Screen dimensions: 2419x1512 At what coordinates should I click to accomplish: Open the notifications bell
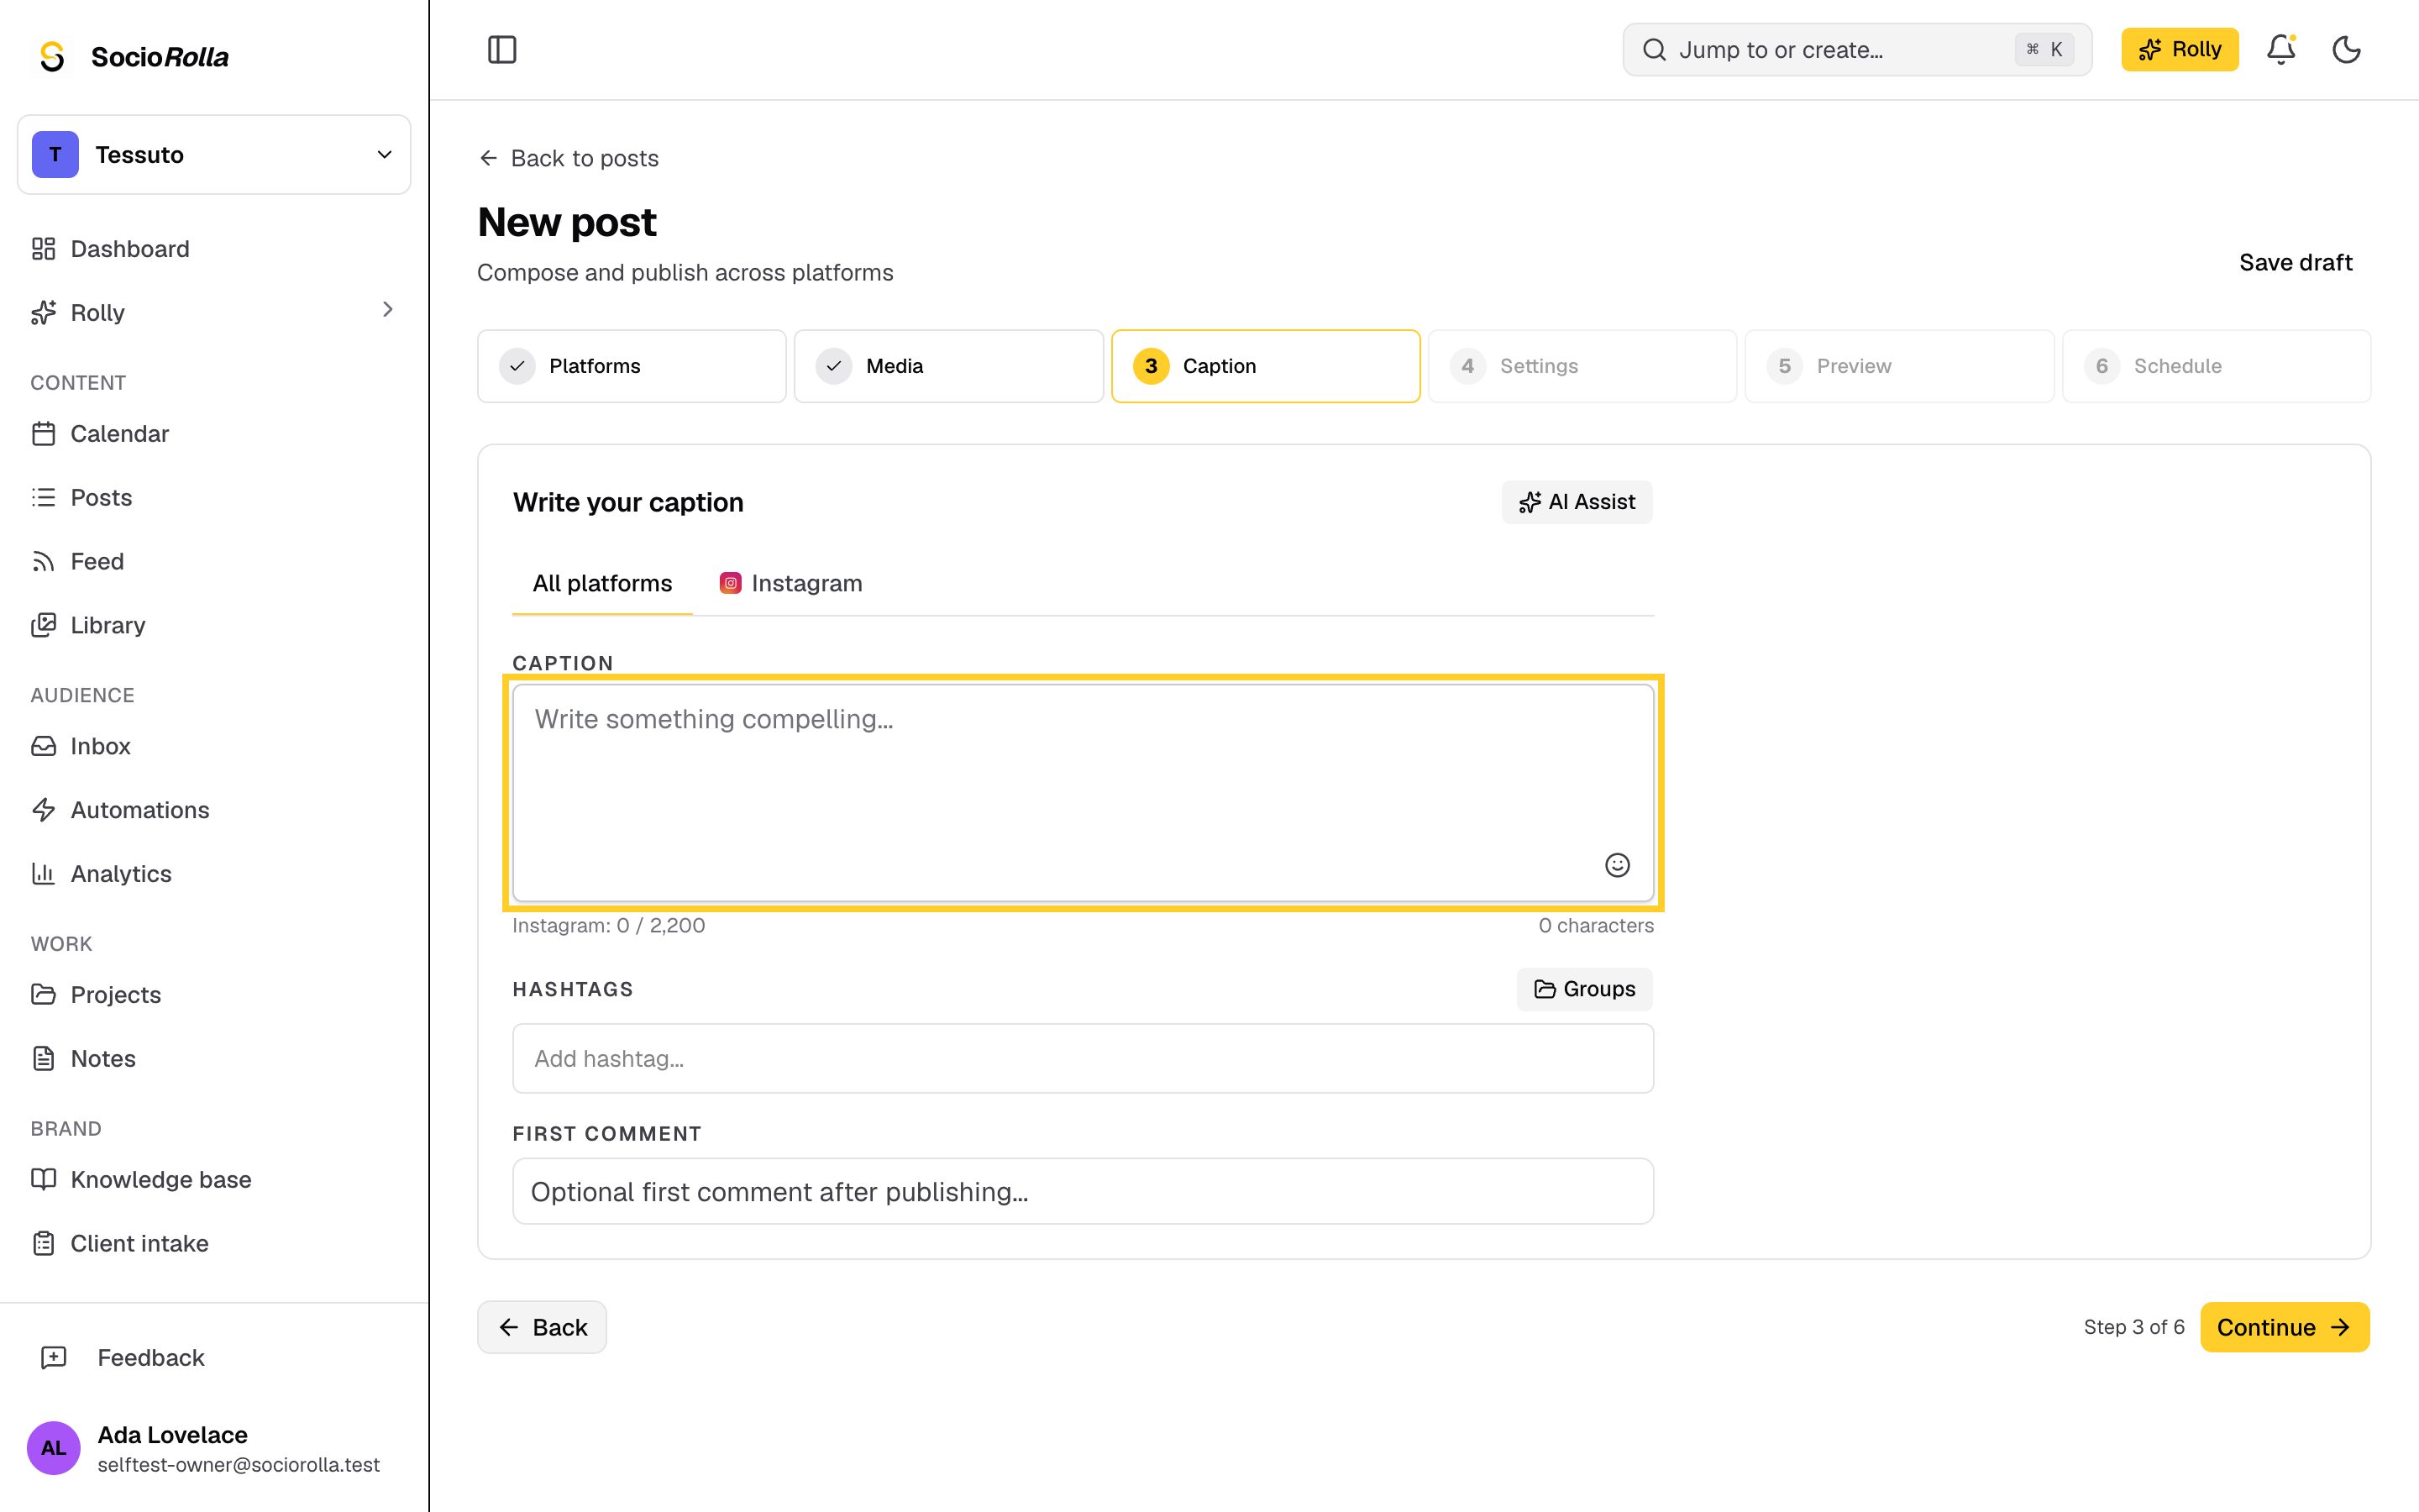click(x=2280, y=49)
